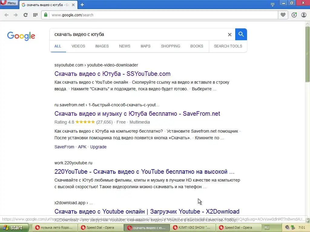Screen dimensions: 310x232
Task: Open the Windows start button
Action: (x=14, y=227)
